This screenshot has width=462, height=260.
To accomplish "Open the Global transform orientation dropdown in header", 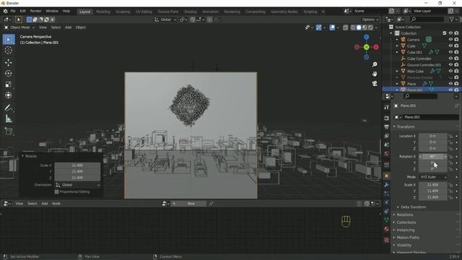I will [165, 19].
